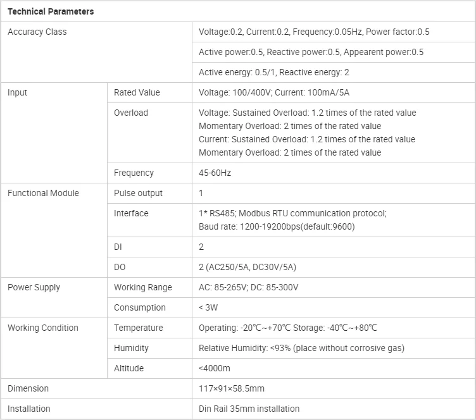Click the RS485 Modbus RTU interface text
The width and height of the screenshot is (476, 420).
[x=292, y=213]
